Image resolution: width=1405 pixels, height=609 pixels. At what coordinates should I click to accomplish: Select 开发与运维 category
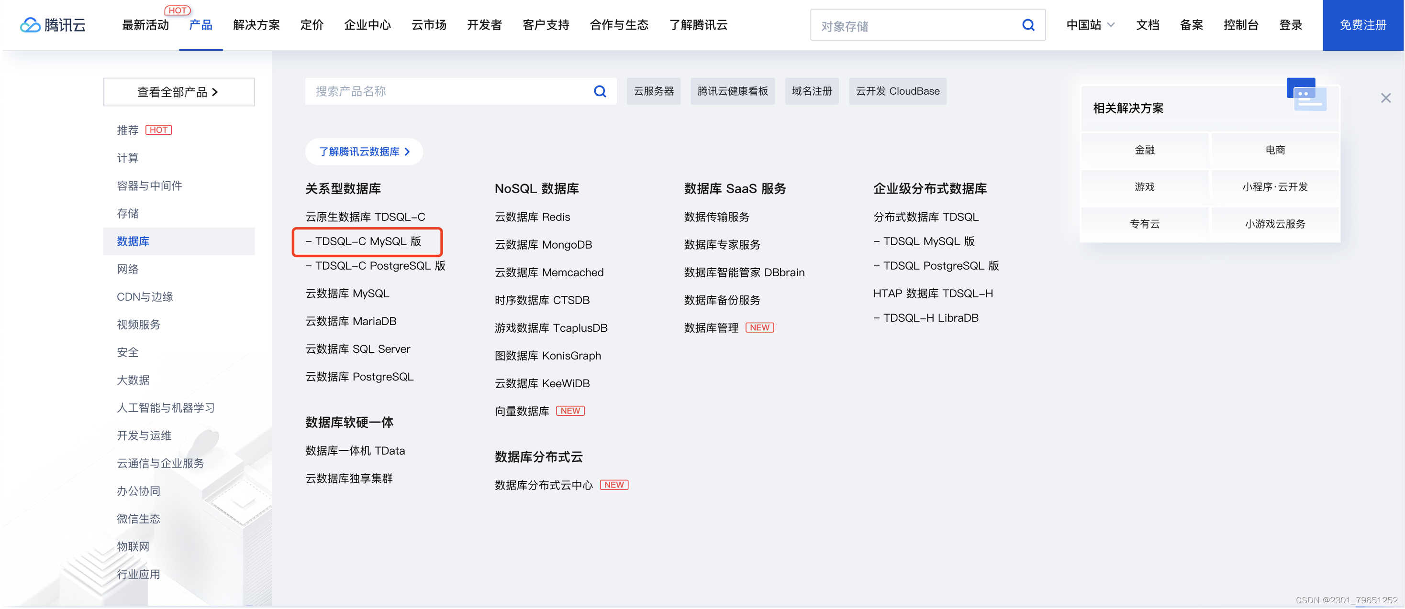[144, 436]
